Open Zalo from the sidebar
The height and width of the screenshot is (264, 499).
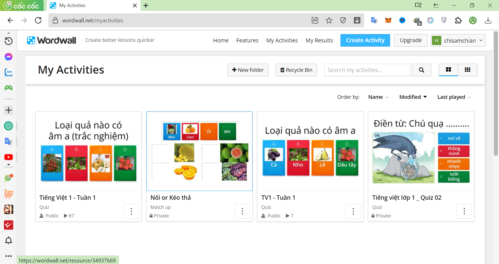click(x=9, y=72)
